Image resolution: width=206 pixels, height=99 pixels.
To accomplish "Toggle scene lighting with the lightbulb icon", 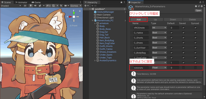I will (31, 6).
